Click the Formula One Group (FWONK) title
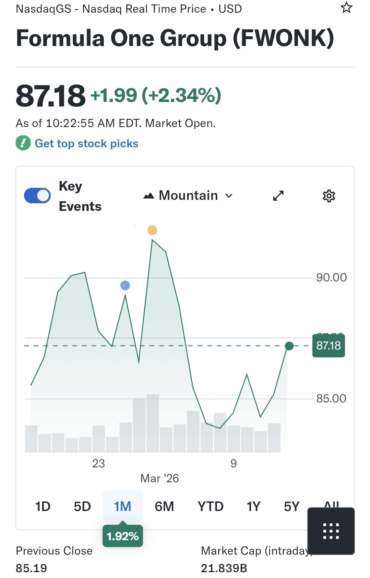This screenshot has height=578, width=370. (175, 38)
